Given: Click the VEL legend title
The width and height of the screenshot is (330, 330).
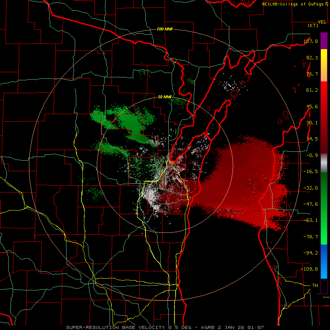Looking at the screenshot, I should tap(322, 22).
